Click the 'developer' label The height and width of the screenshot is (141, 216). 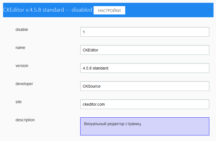(x=24, y=84)
